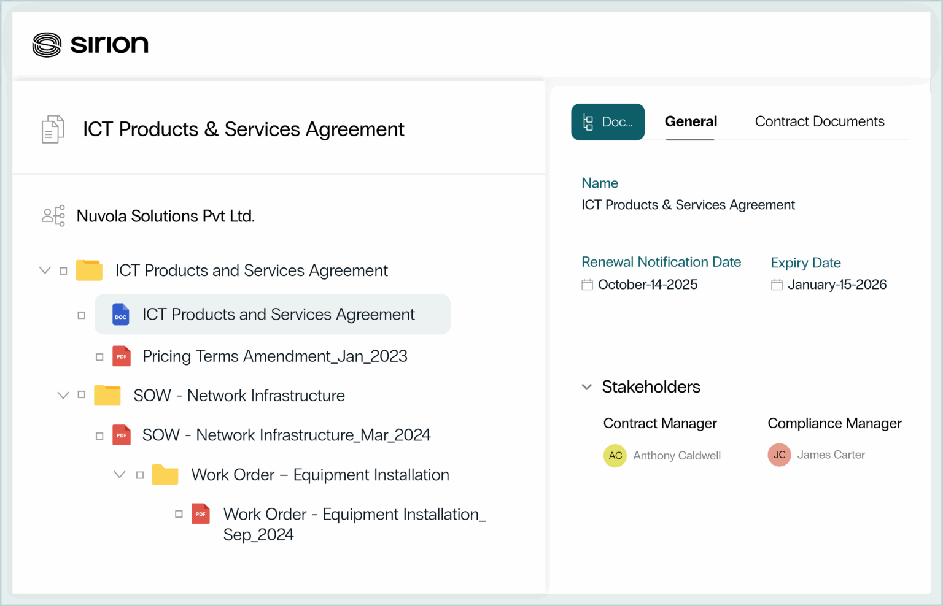Click the Doc... tree button
Viewport: 943px width, 606px height.
[608, 122]
